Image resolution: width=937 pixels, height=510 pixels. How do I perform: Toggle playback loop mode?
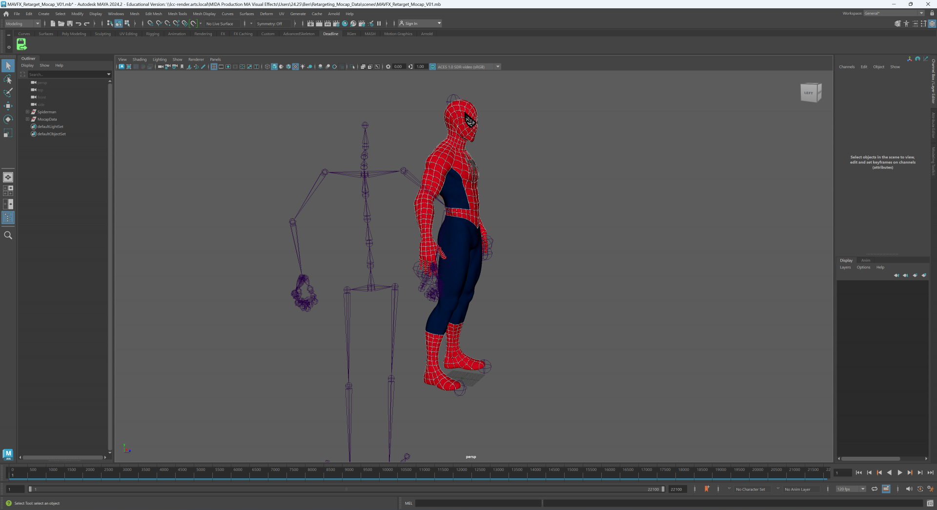(x=875, y=489)
